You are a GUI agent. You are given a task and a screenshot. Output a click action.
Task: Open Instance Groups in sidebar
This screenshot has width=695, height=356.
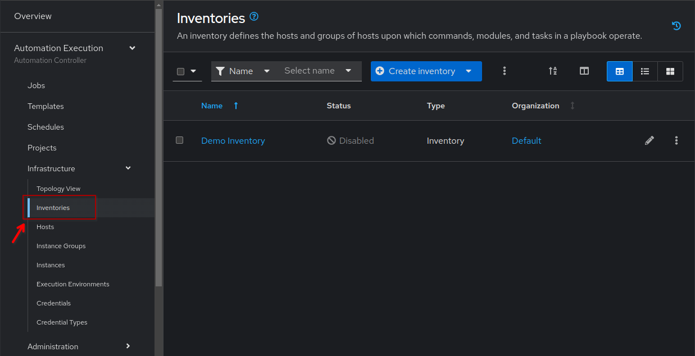61,246
